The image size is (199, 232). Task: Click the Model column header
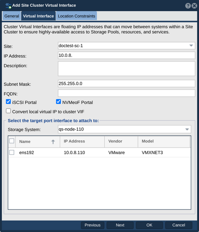coord(164,142)
